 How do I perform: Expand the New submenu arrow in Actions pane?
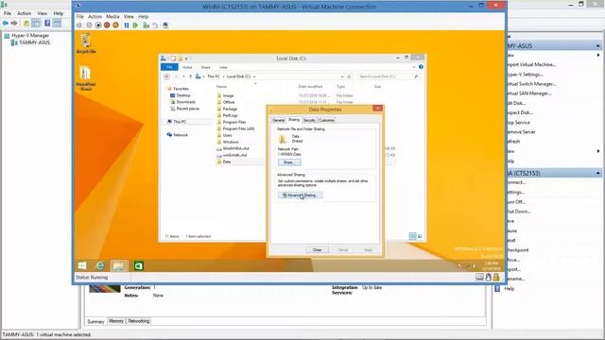tap(598, 55)
